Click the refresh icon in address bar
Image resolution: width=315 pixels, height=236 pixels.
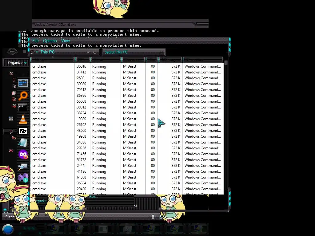[95, 52]
